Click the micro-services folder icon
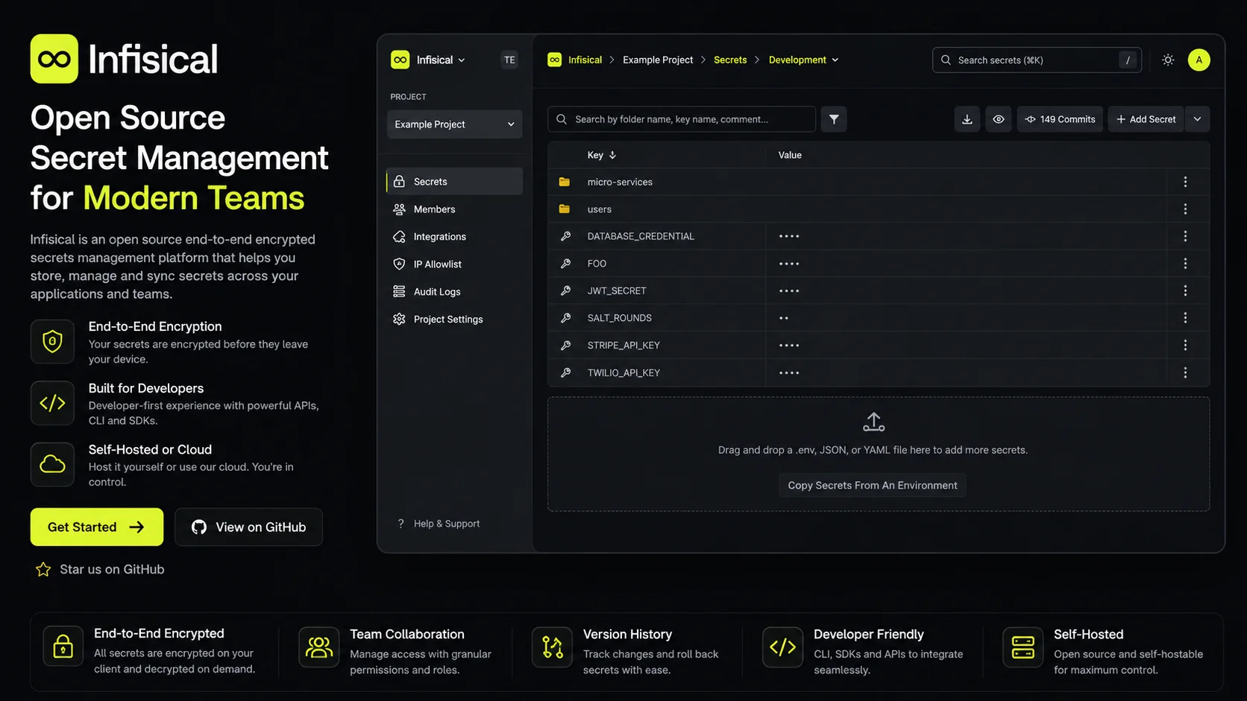 pyautogui.click(x=565, y=182)
